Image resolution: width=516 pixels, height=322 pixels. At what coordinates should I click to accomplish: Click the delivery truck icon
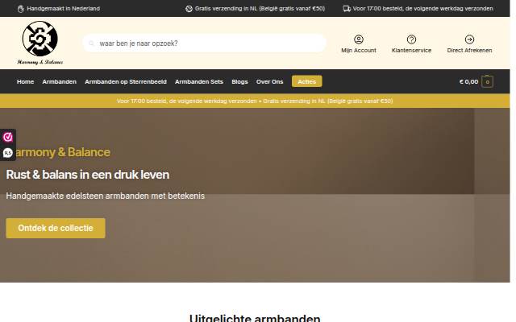pyautogui.click(x=347, y=9)
